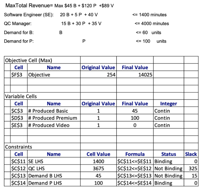Viewport: 203px width, 191px height.
Task: Select the '# Produced Basic' name cell
Action: click(54, 111)
